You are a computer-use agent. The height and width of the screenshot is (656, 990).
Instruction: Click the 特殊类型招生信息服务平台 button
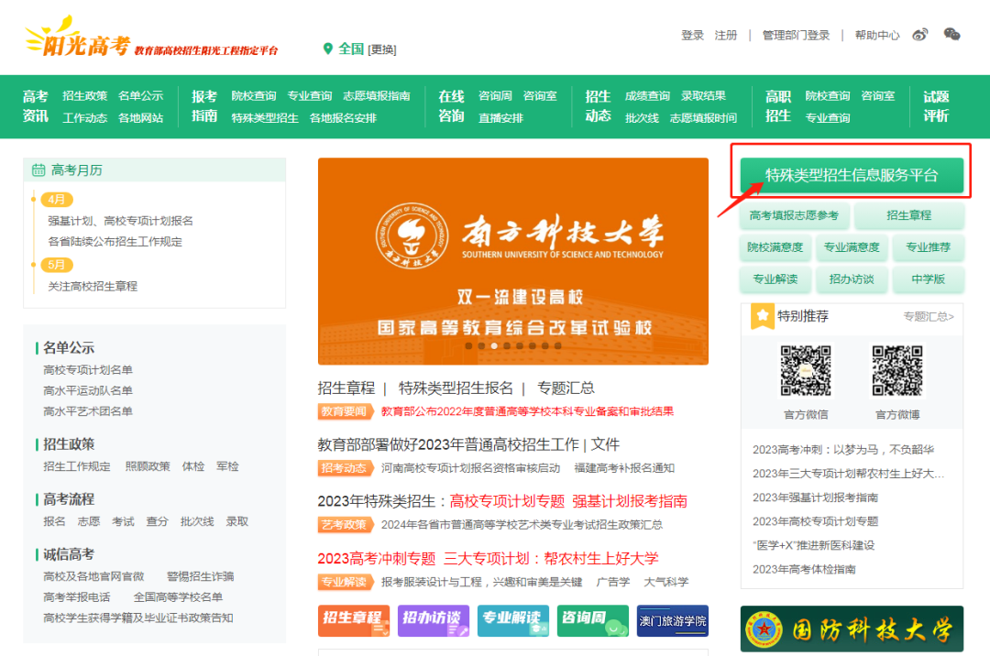click(852, 175)
